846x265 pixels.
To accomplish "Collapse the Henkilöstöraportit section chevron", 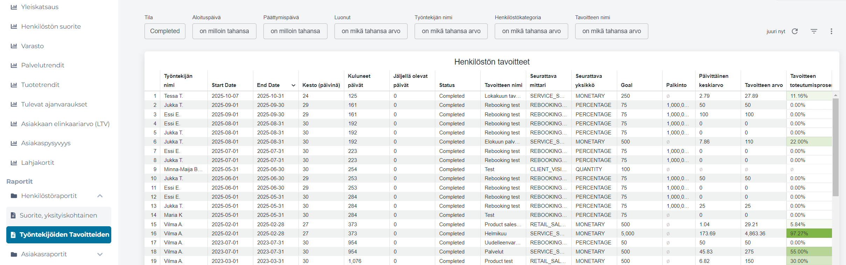I will coord(100,196).
